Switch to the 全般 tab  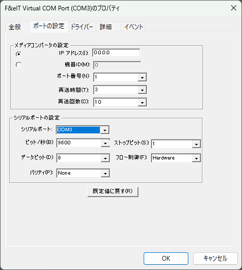point(15,27)
